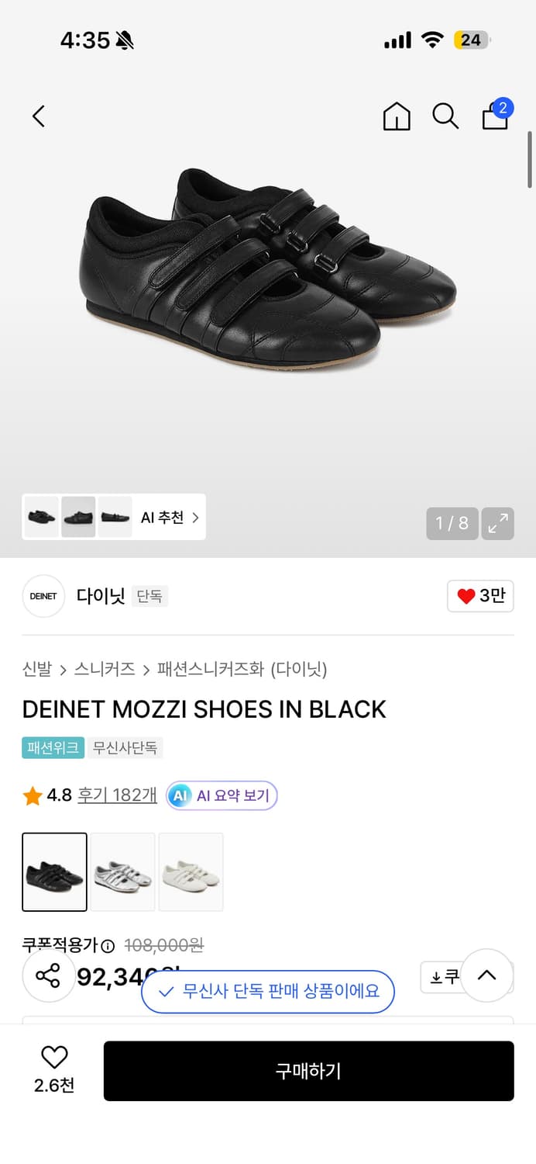
Task: Open the home screen via house icon
Action: (396, 116)
